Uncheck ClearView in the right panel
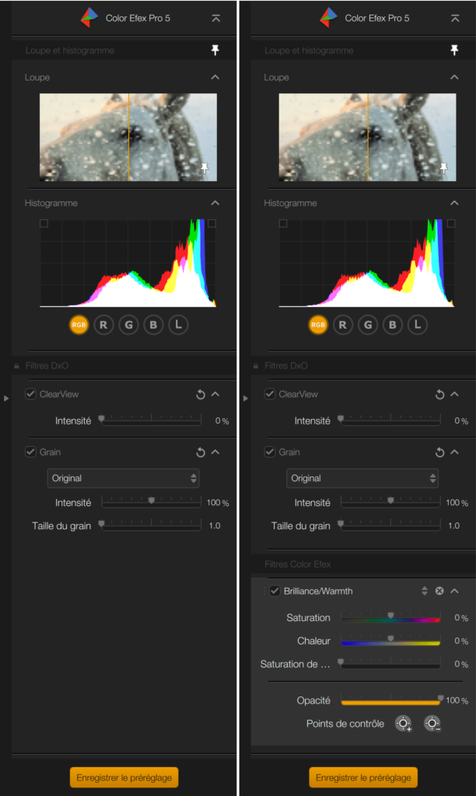This screenshot has width=476, height=796. (270, 394)
